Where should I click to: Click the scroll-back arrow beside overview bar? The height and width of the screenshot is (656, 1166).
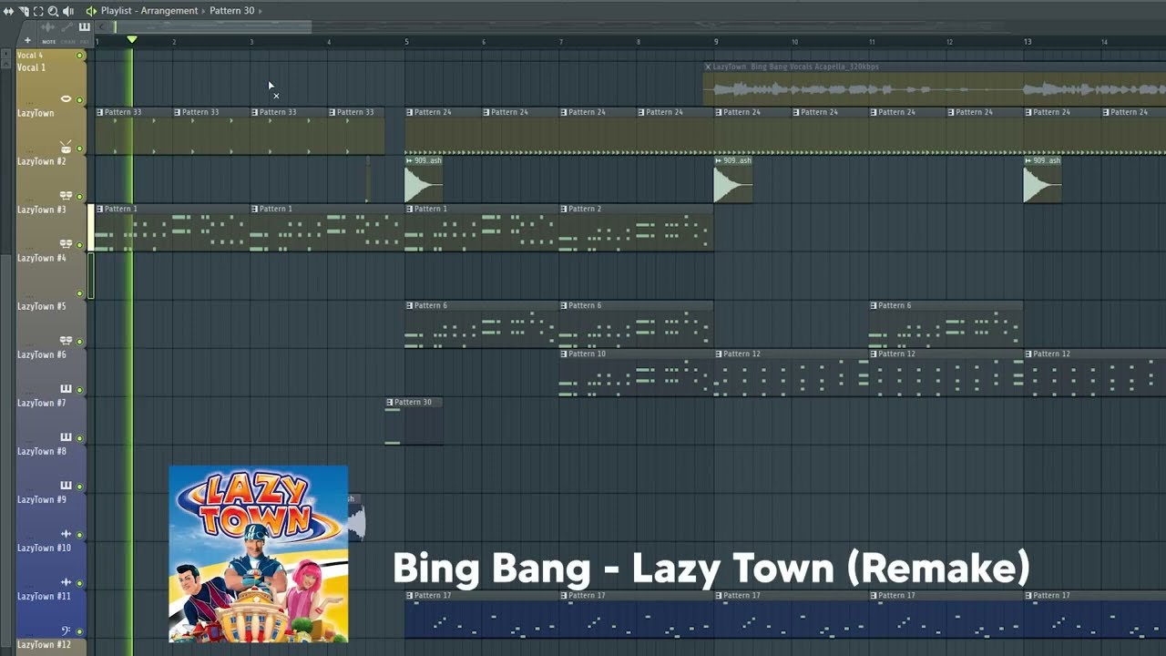(x=101, y=27)
